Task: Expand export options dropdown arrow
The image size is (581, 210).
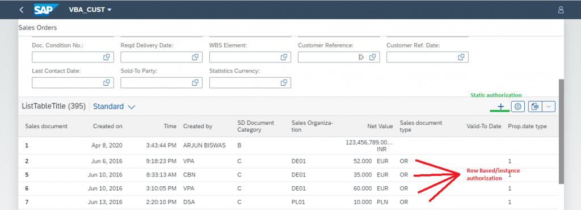Action: [549, 107]
